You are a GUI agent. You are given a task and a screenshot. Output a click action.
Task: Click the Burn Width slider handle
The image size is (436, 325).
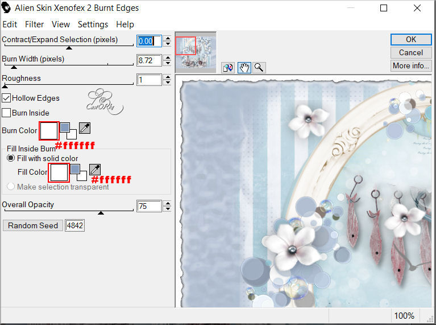14,67
